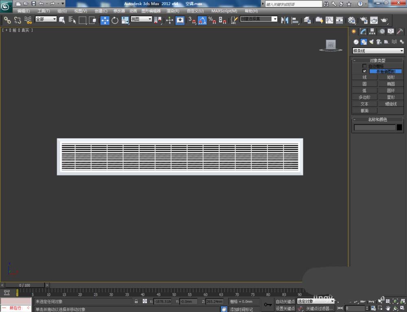
Task: Open Render Setup dialog
Action: pyautogui.click(x=363, y=20)
